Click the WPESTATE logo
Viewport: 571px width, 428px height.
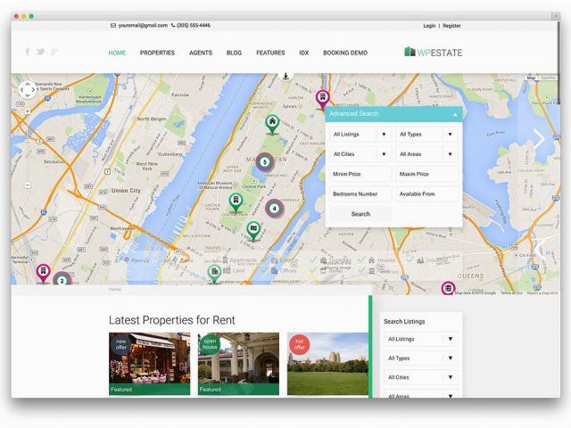[434, 52]
